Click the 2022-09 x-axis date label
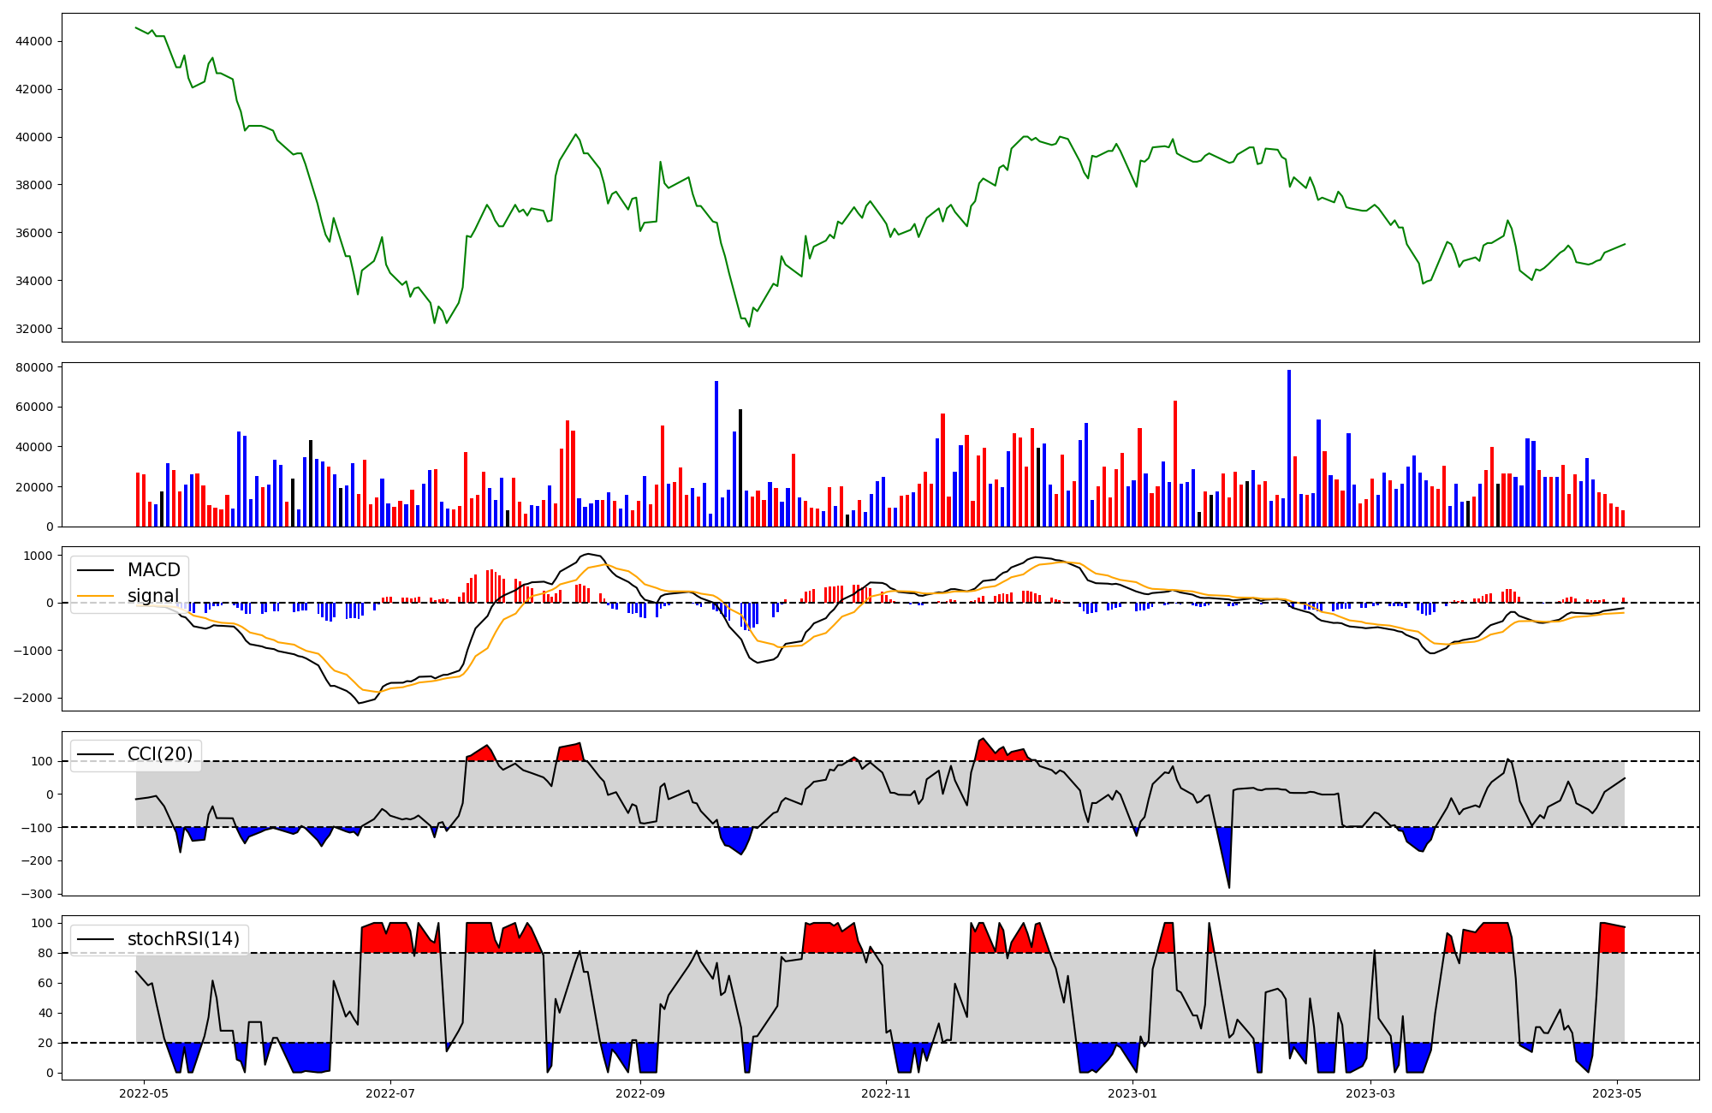This screenshot has width=1712, height=1113. click(639, 1093)
